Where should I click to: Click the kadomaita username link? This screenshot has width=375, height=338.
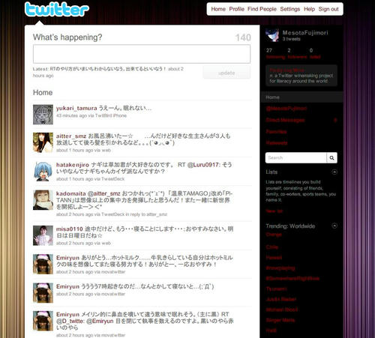tap(71, 193)
